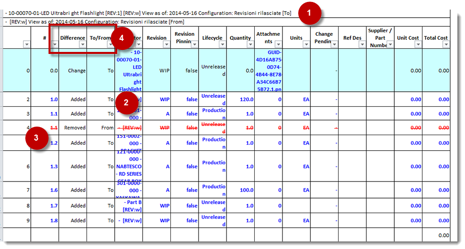The height and width of the screenshot is (249, 465).
Task: Select the Lifecycle column header
Action: (x=212, y=38)
